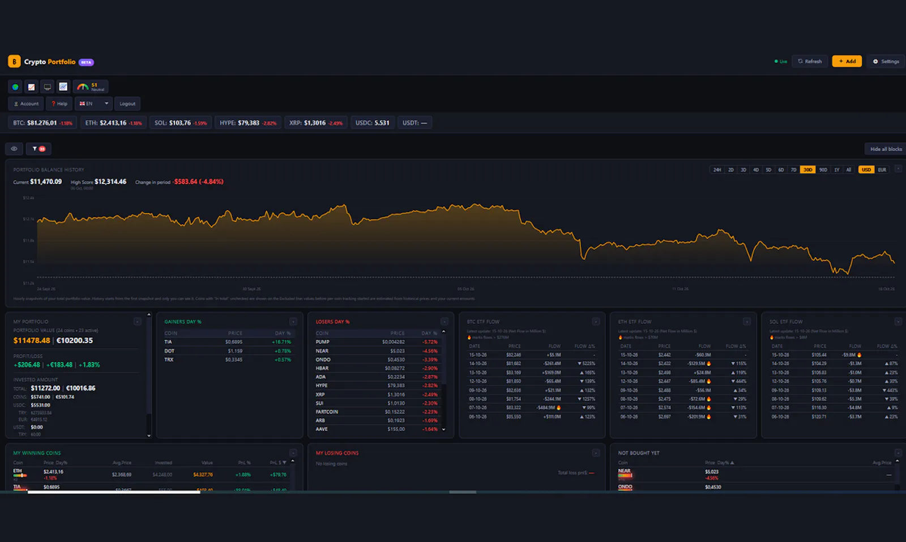Image resolution: width=906 pixels, height=542 pixels.
Task: Select the 24H chart period
Action: (717, 170)
